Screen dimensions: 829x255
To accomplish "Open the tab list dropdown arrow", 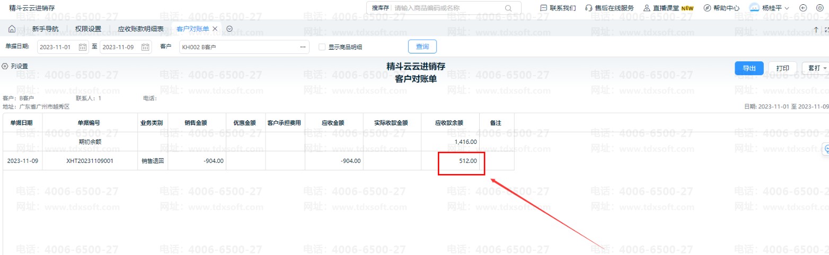I will coord(230,29).
